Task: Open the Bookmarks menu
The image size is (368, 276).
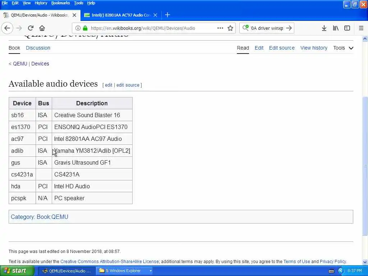Action: coord(60,3)
